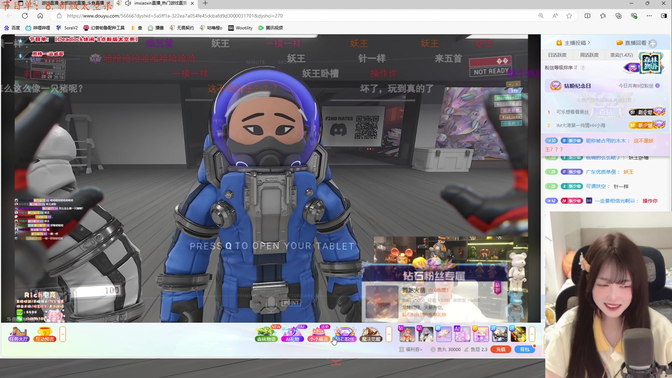Expand the gift list arrow

click(532, 334)
